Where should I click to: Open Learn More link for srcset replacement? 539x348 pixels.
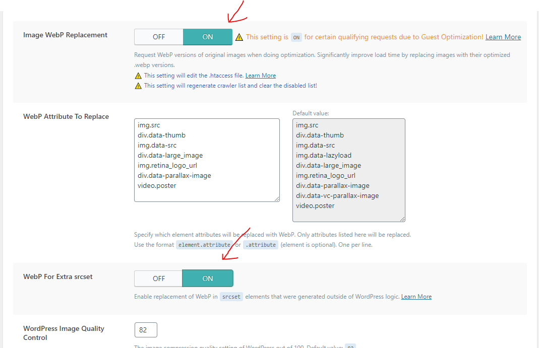[416, 297]
